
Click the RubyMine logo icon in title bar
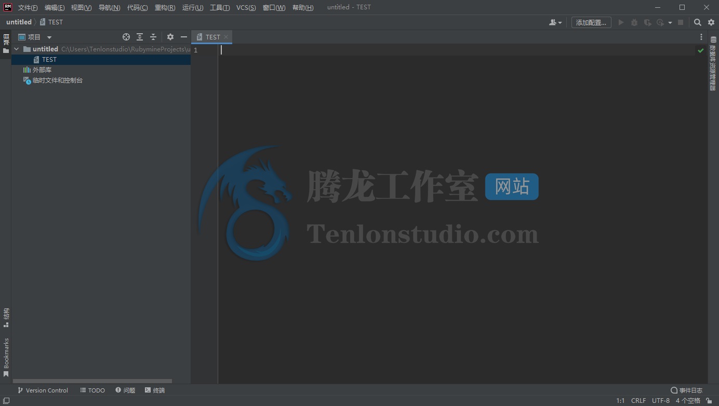pyautogui.click(x=7, y=7)
